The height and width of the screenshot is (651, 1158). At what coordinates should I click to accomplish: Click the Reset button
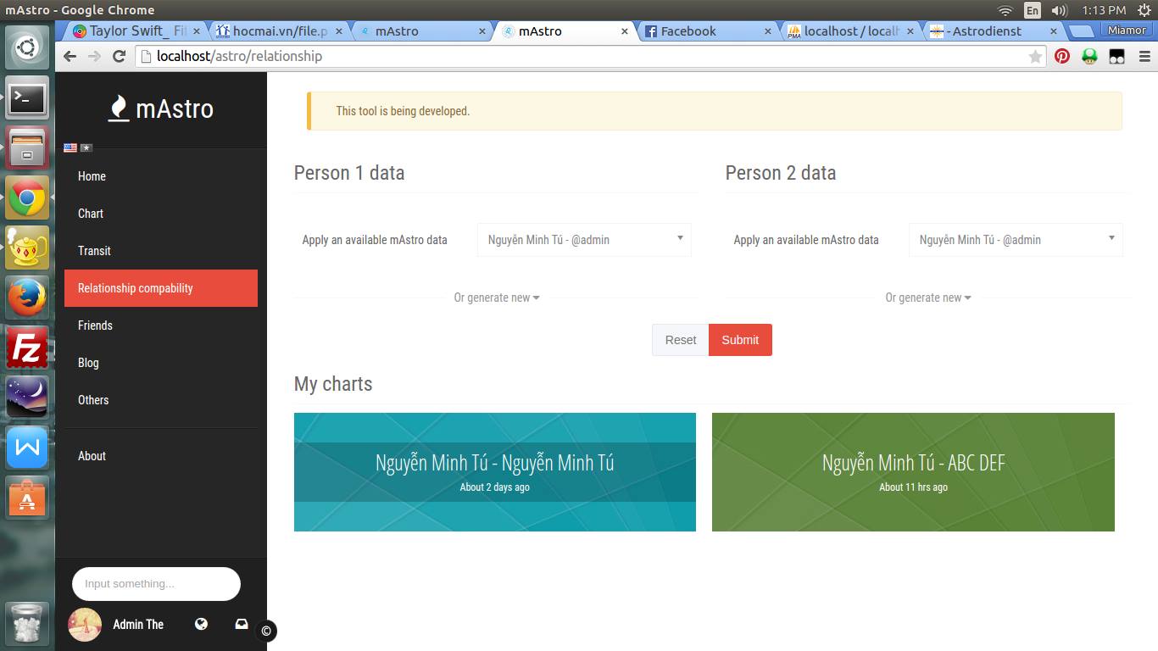pos(680,340)
